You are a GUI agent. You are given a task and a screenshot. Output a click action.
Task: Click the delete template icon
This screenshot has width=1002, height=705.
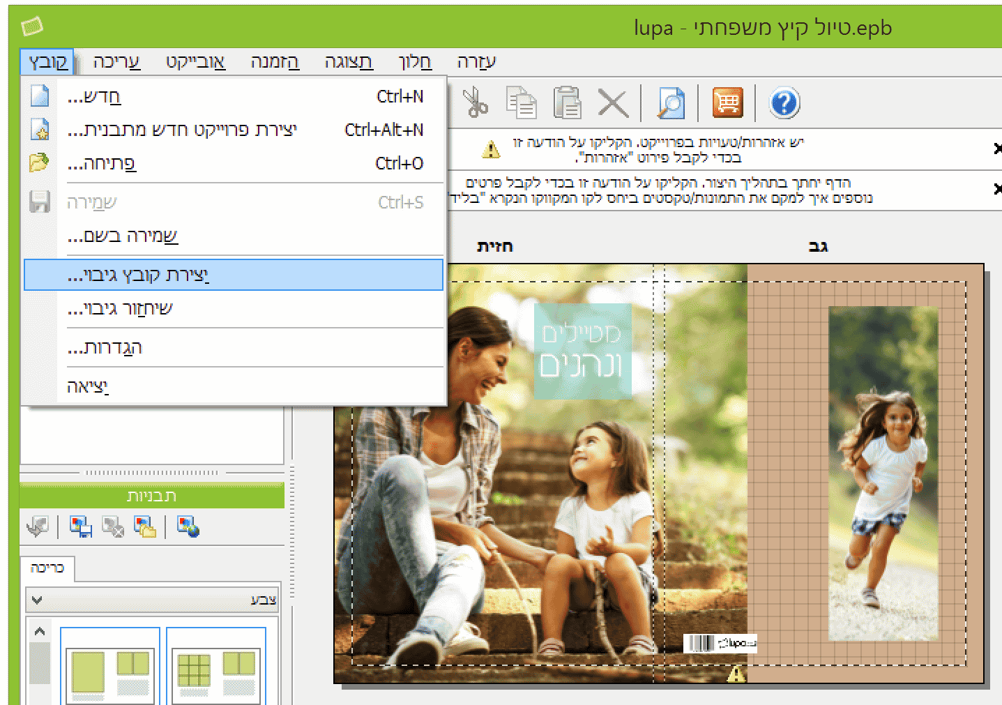pyautogui.click(x=112, y=527)
